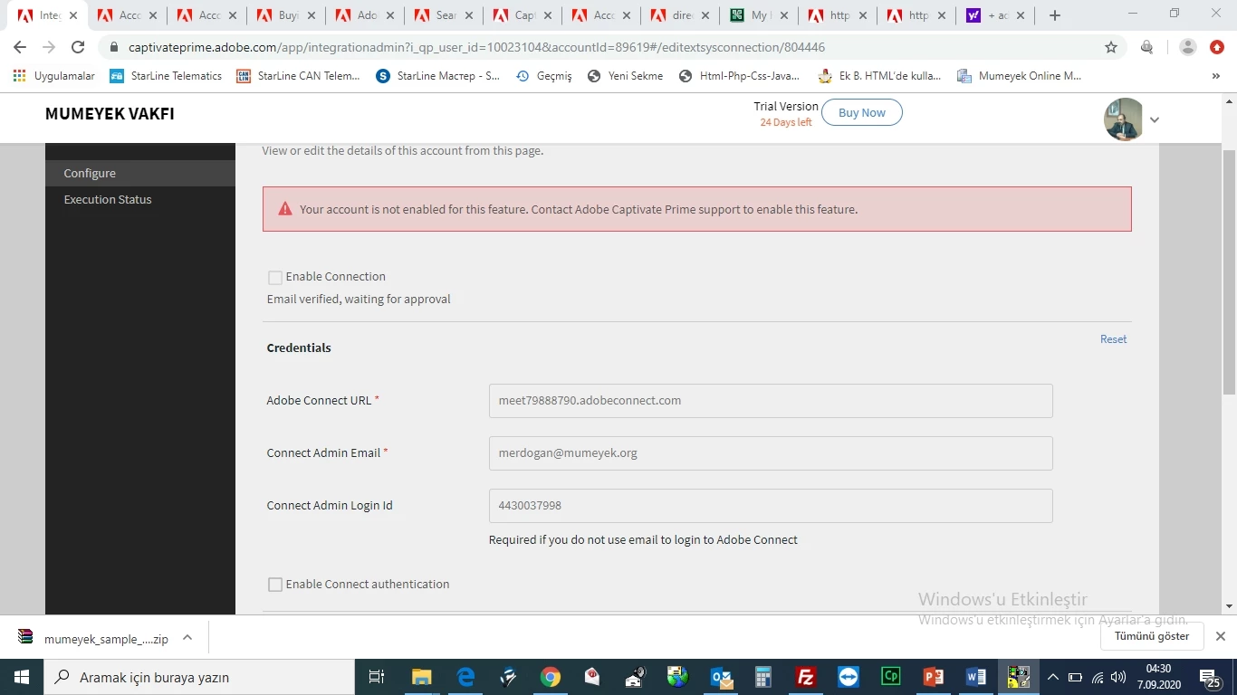Open PowerPoint from the taskbar
The width and height of the screenshot is (1237, 695).
pos(934,677)
